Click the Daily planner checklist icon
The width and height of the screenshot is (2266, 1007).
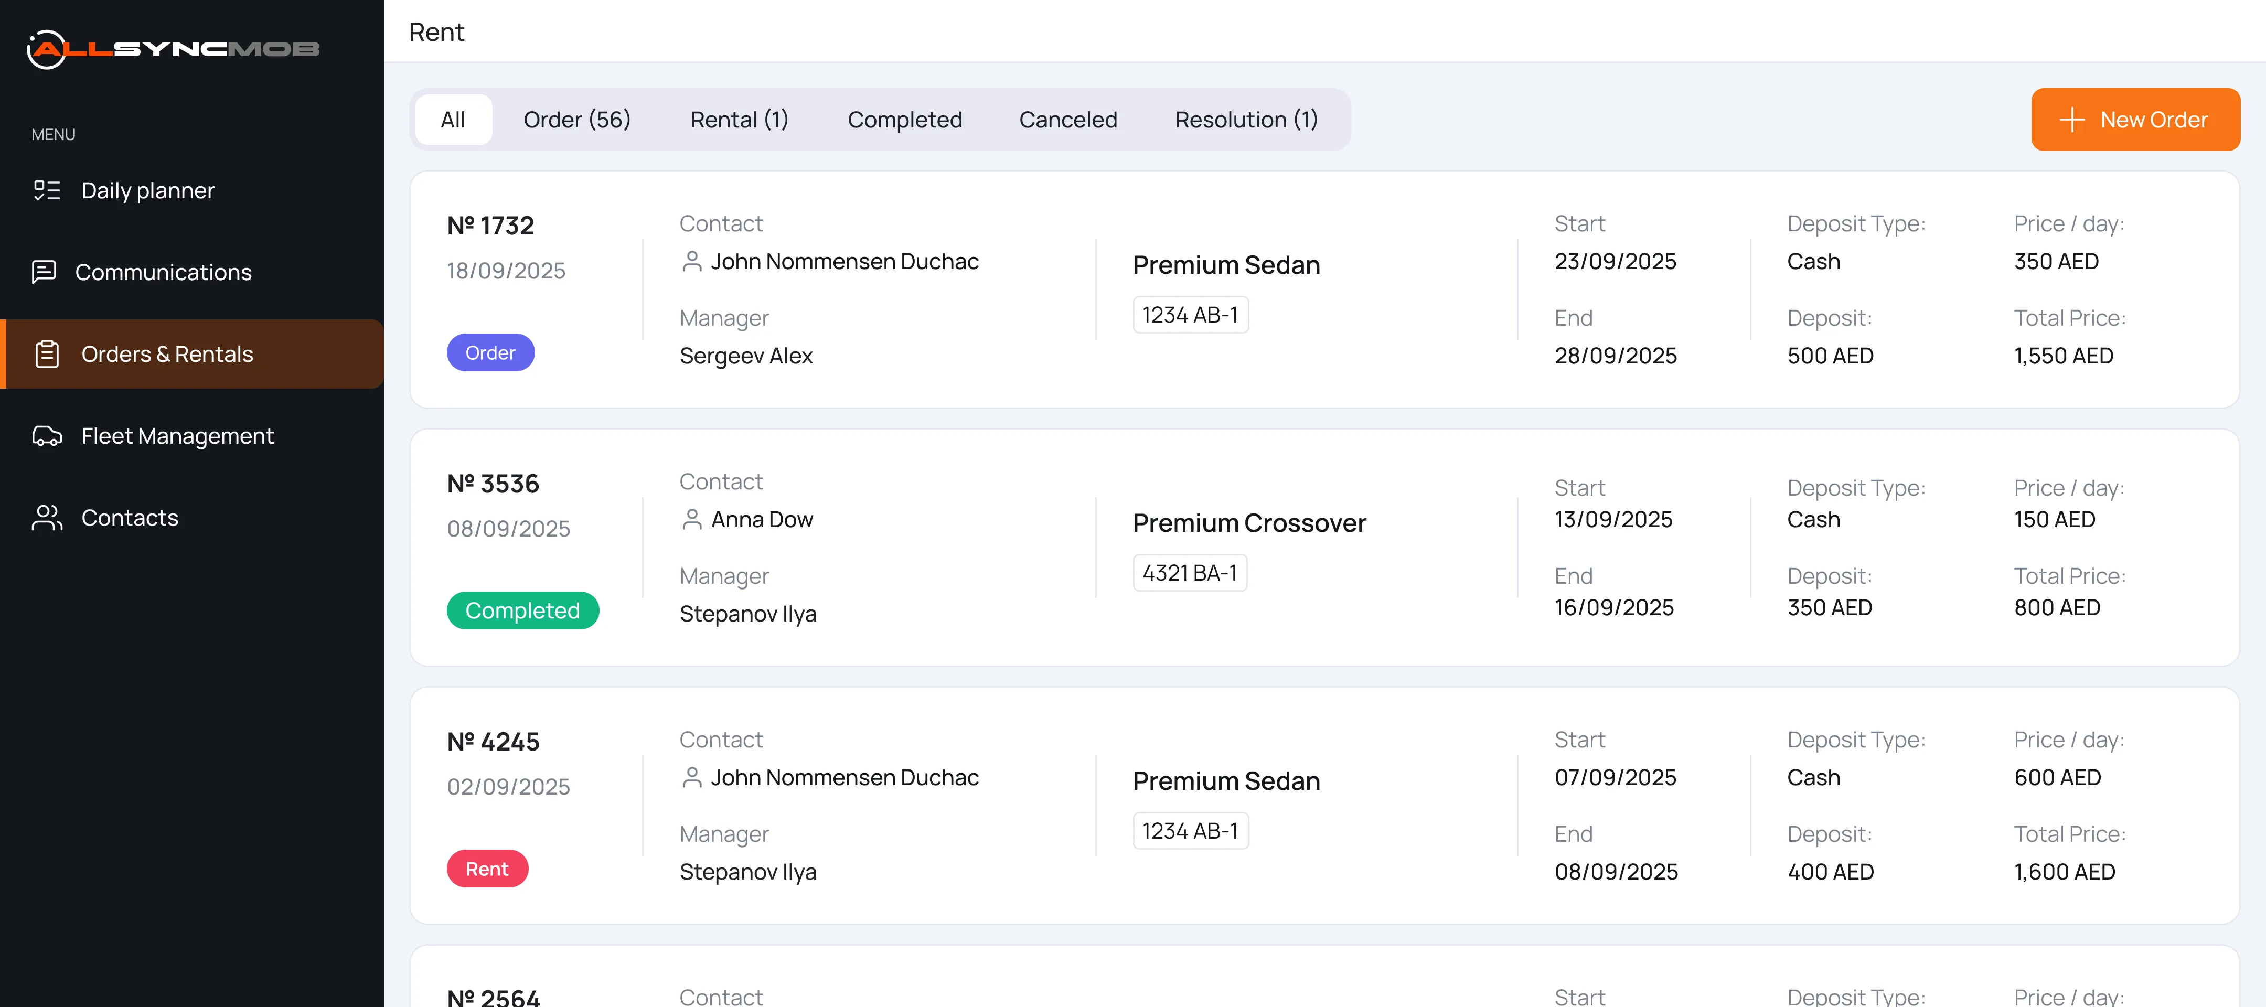pos(47,190)
